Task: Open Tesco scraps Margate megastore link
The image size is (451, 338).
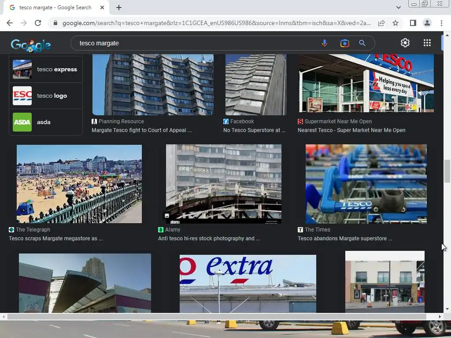Action: pyautogui.click(x=56, y=239)
